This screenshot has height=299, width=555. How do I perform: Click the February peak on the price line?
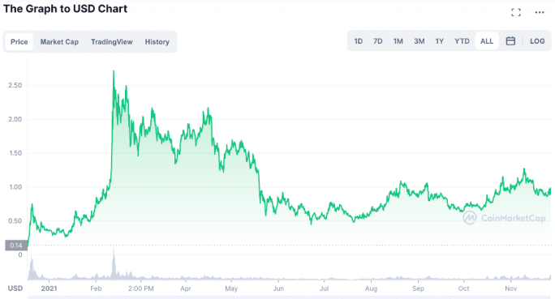[114, 71]
